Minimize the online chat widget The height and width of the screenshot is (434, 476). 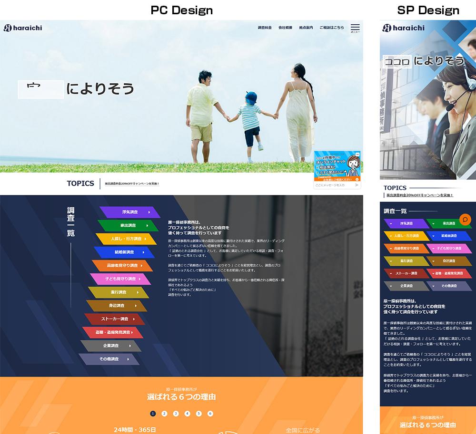(x=357, y=154)
